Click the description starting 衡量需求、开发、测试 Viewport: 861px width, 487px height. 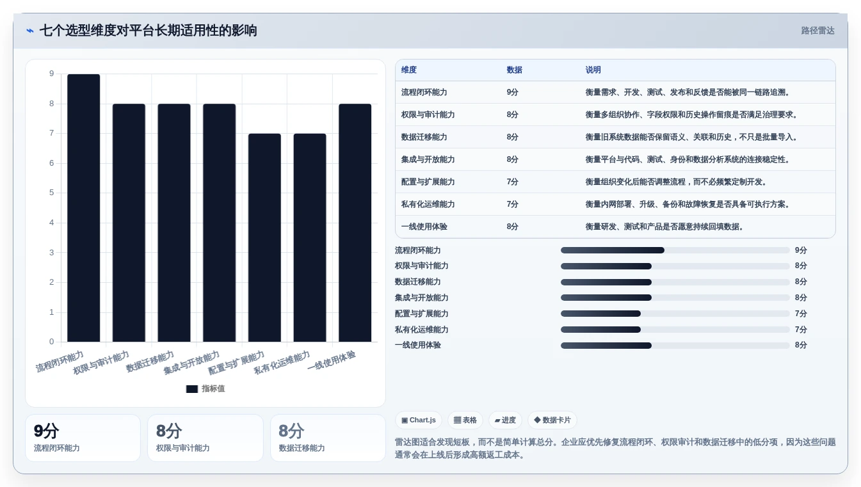click(689, 92)
